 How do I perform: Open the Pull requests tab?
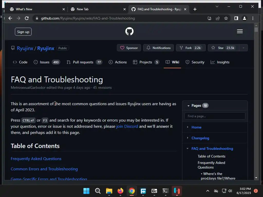(x=84, y=62)
